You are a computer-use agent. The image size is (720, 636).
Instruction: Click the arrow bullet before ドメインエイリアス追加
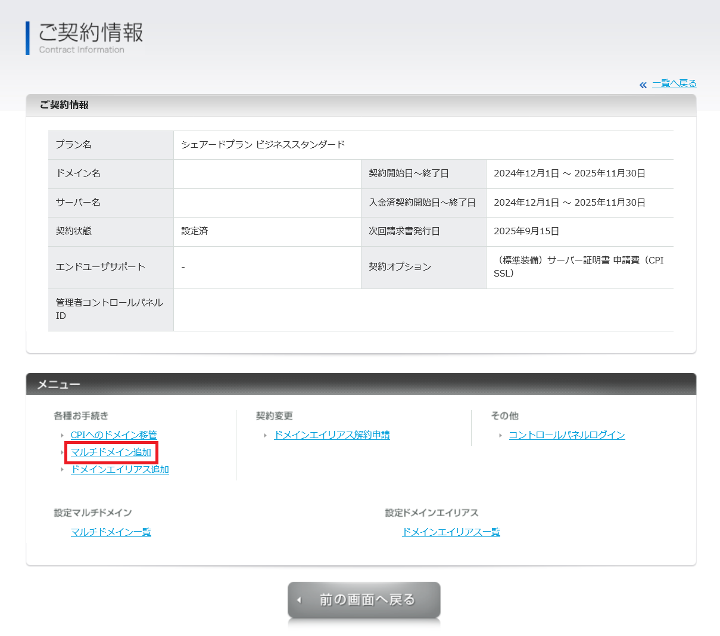pos(62,470)
